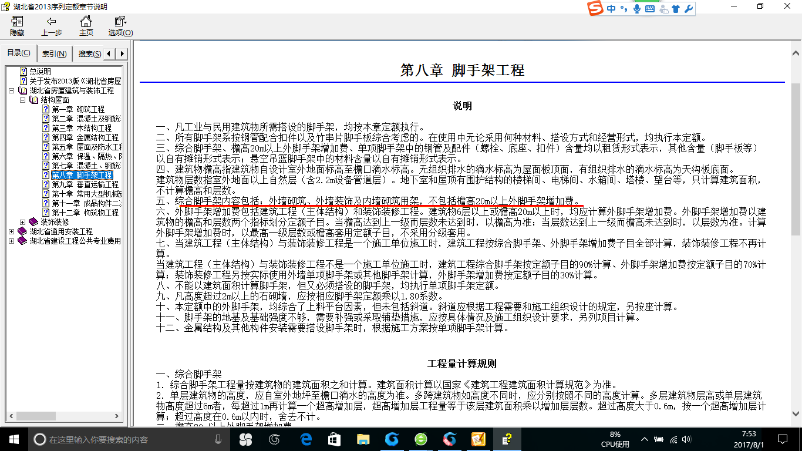Open the Sogou skin (shirt) icon

pos(676,9)
